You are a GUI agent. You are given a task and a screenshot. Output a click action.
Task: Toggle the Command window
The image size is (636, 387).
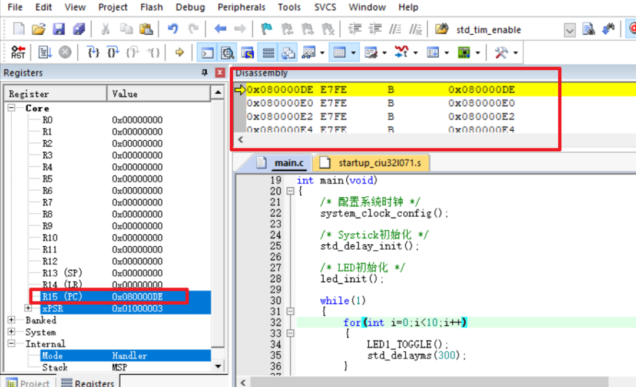207,53
